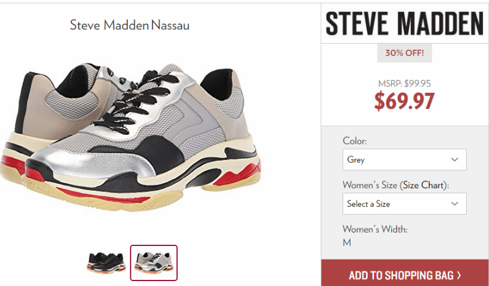Open the Color dropdown showing Grey
489x286 pixels.
405,160
